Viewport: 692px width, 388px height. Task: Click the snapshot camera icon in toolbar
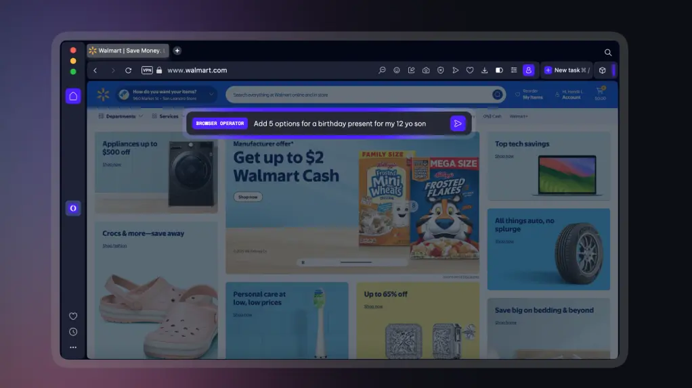[x=426, y=70]
